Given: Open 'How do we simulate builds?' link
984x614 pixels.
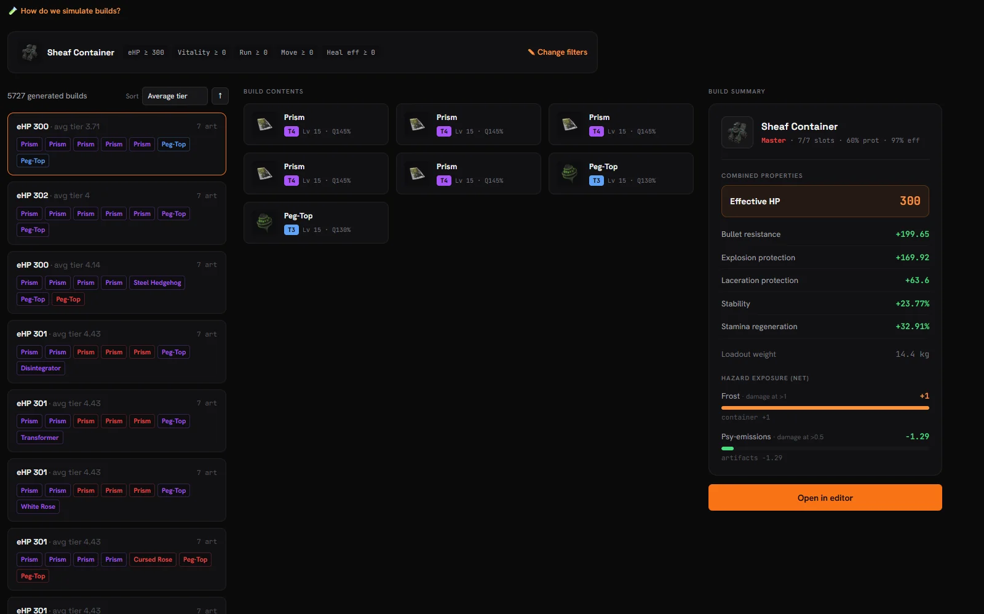Looking at the screenshot, I should pos(71,11).
